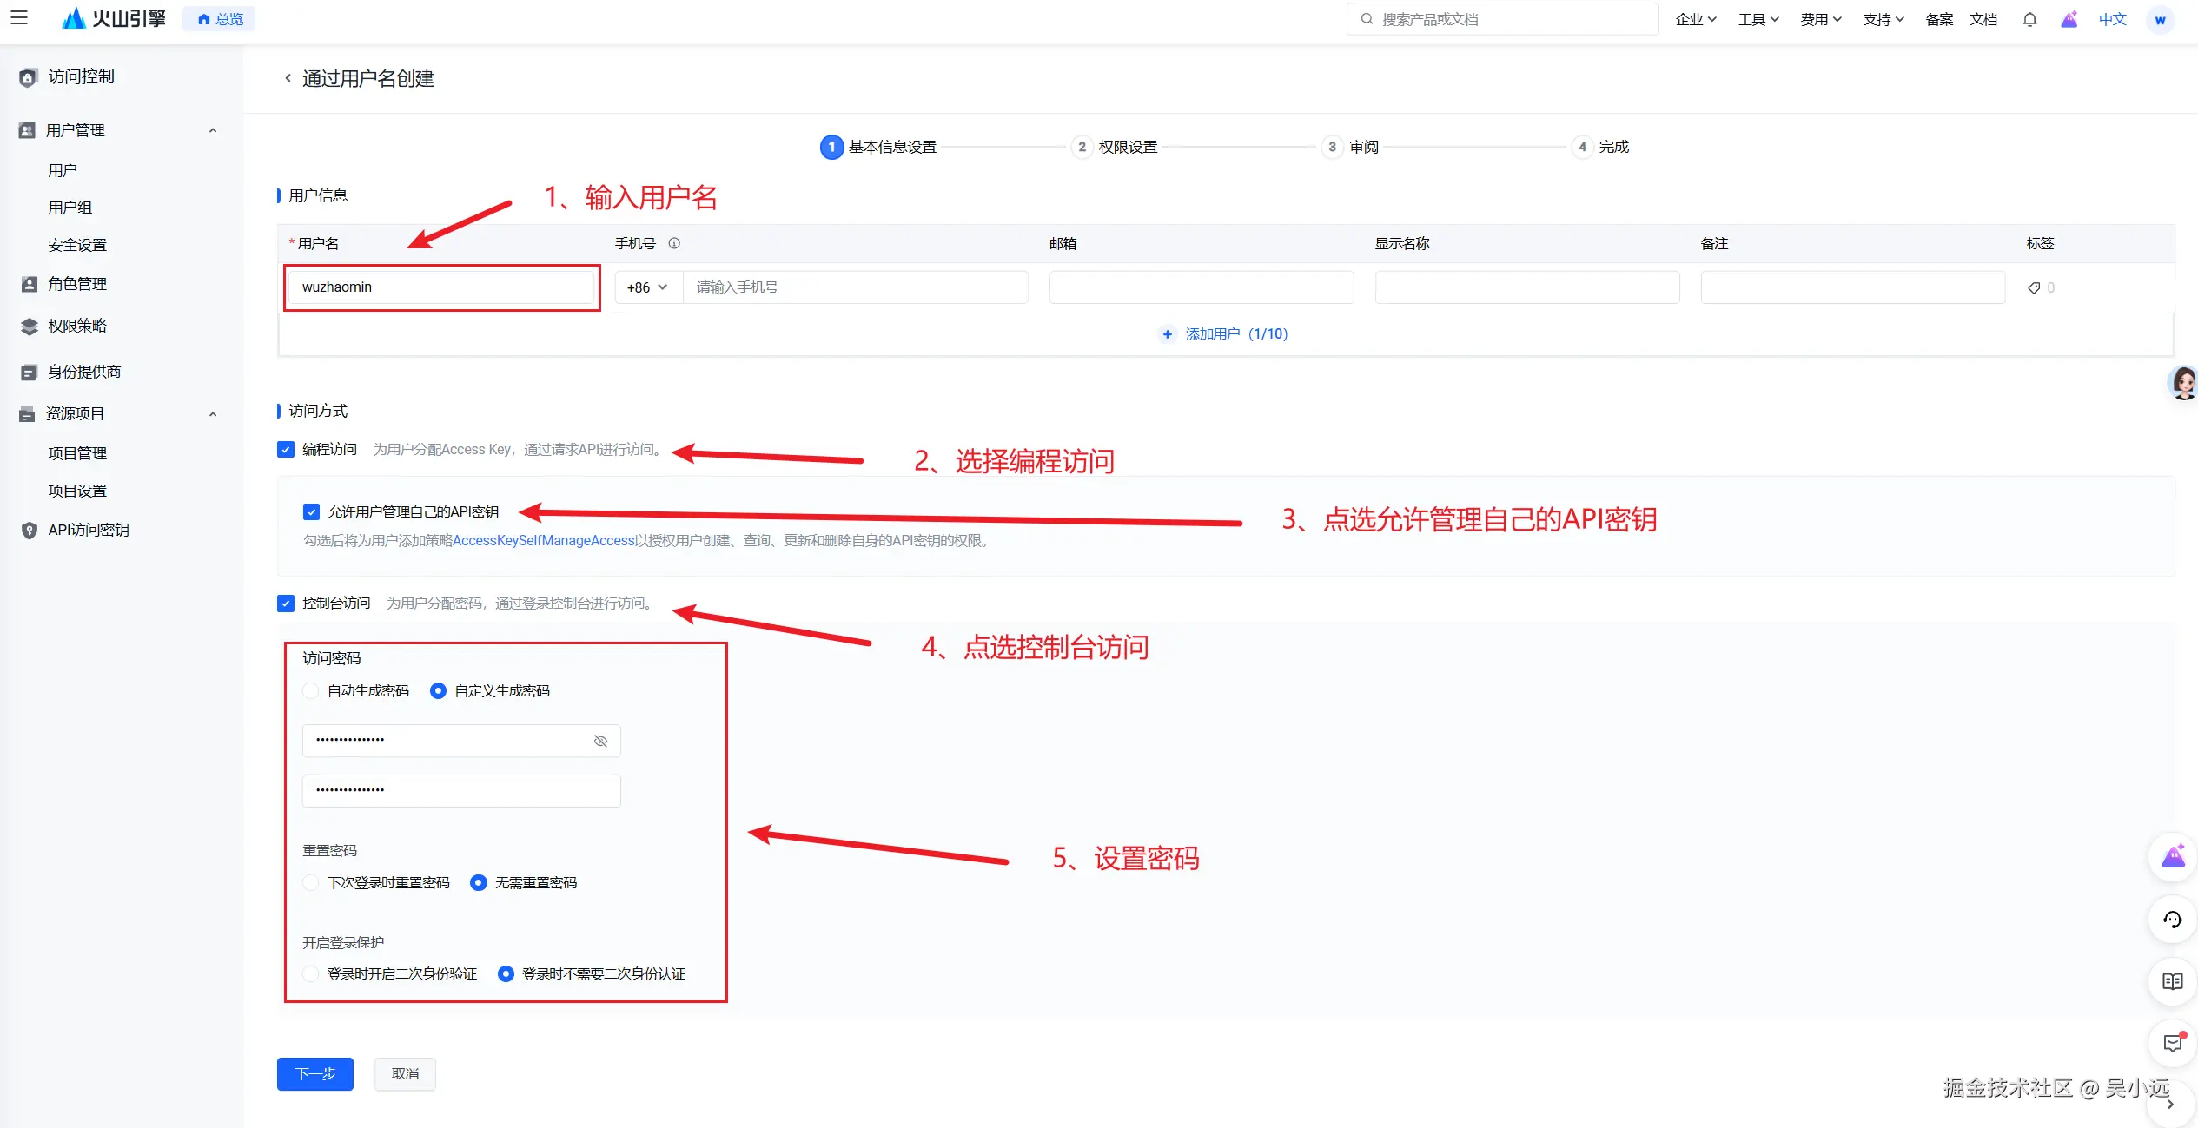Collapse the 资源项目 sidebar section
Screen dimensions: 2198x1128
point(213,413)
